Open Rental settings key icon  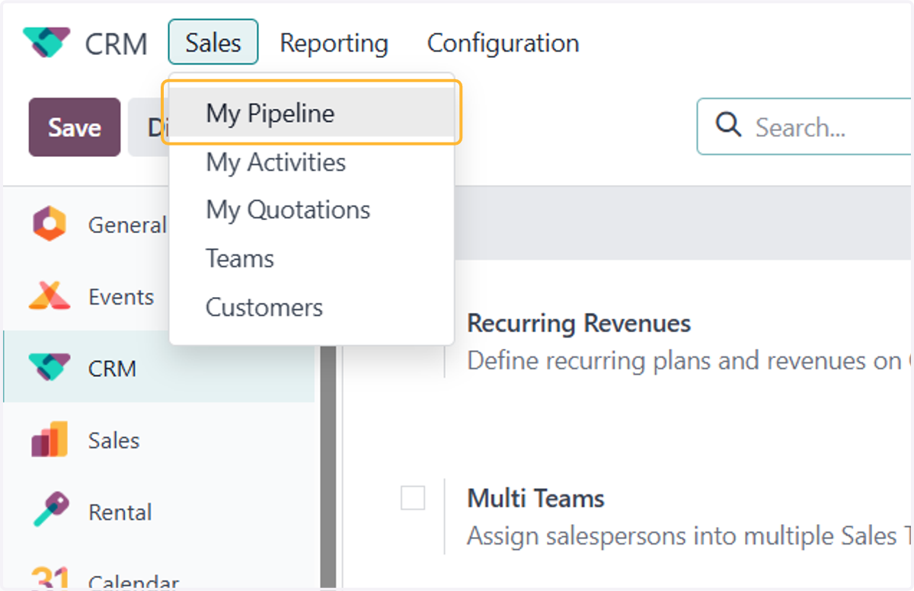click(x=50, y=511)
